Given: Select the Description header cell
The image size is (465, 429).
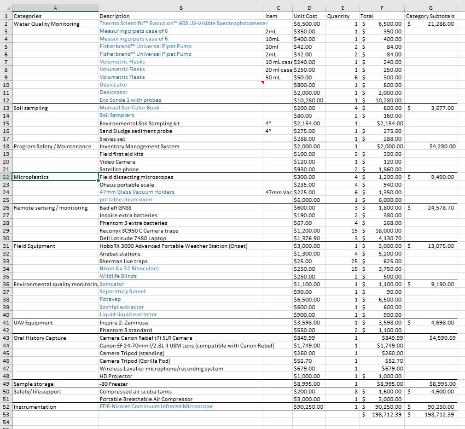Looking at the screenshot, I should (181, 16).
